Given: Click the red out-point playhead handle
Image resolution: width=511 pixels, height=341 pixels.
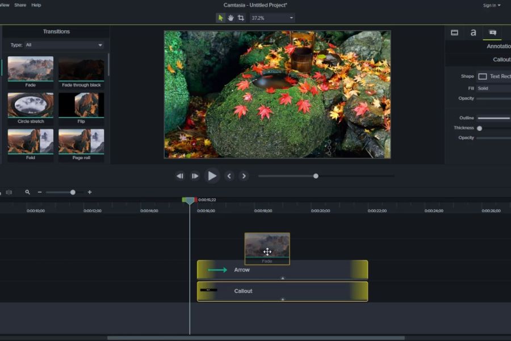Looking at the screenshot, I should coord(196,199).
